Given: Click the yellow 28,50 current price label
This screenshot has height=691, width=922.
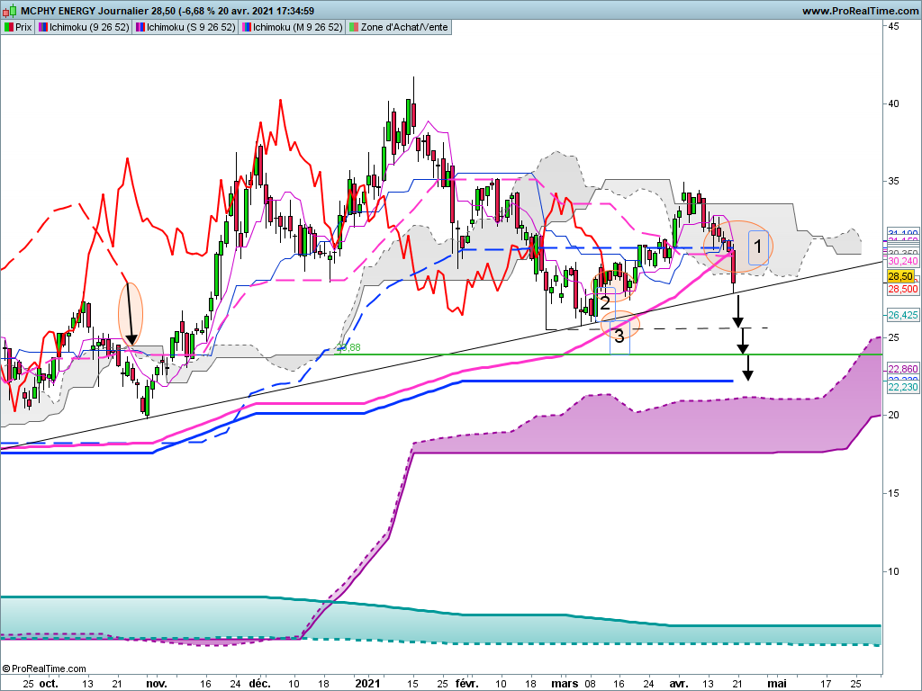Looking at the screenshot, I should (900, 276).
